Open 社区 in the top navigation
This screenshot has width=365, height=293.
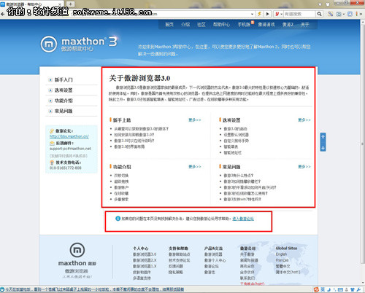coord(201,25)
